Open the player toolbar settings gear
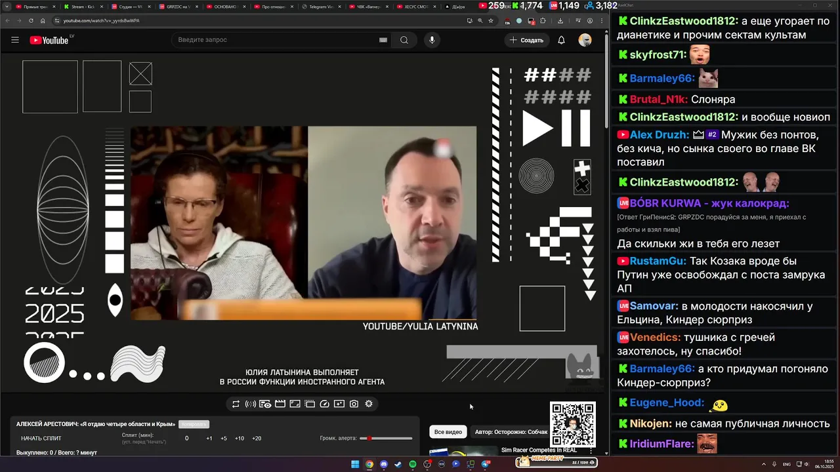840x472 pixels. (x=369, y=404)
